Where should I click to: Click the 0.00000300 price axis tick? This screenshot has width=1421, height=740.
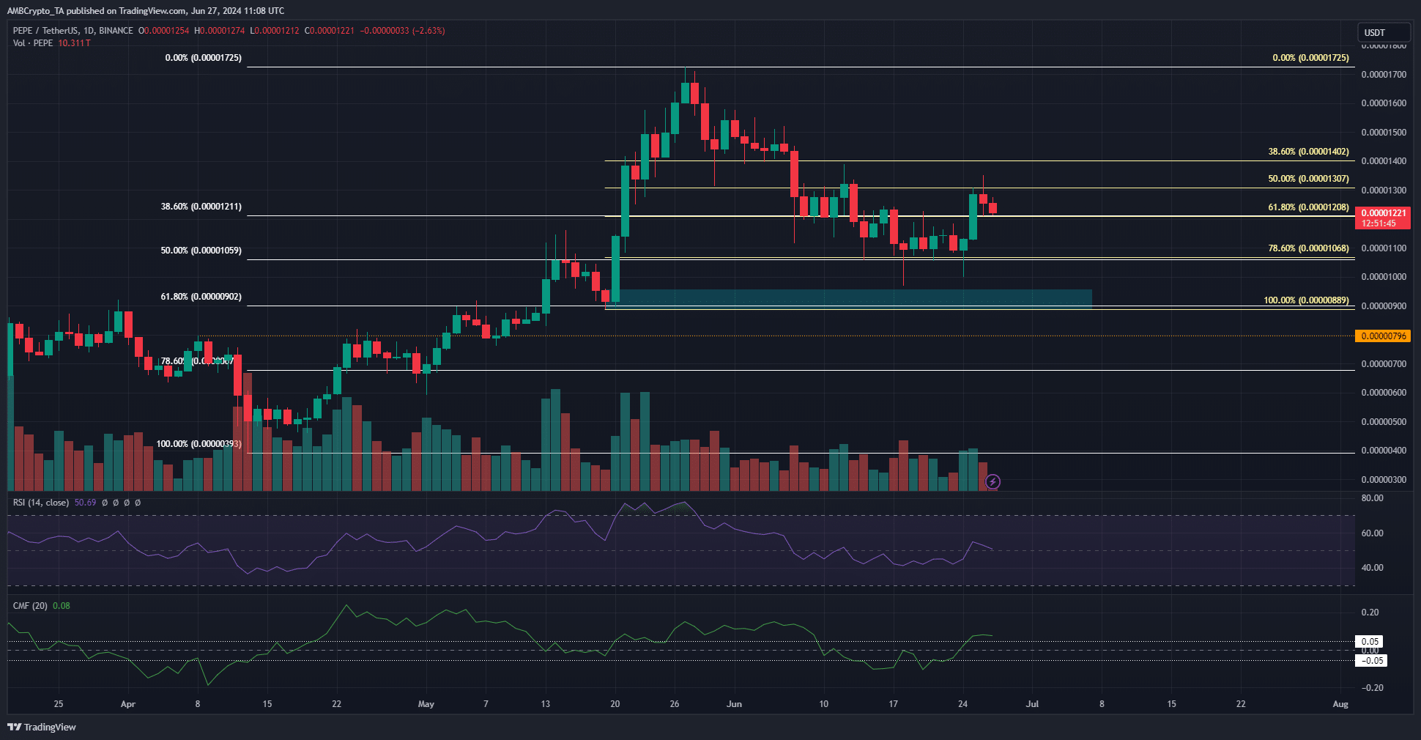click(1384, 480)
